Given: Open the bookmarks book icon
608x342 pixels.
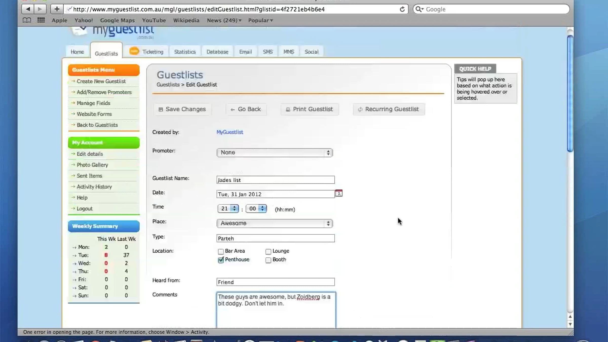Looking at the screenshot, I should click(27, 20).
